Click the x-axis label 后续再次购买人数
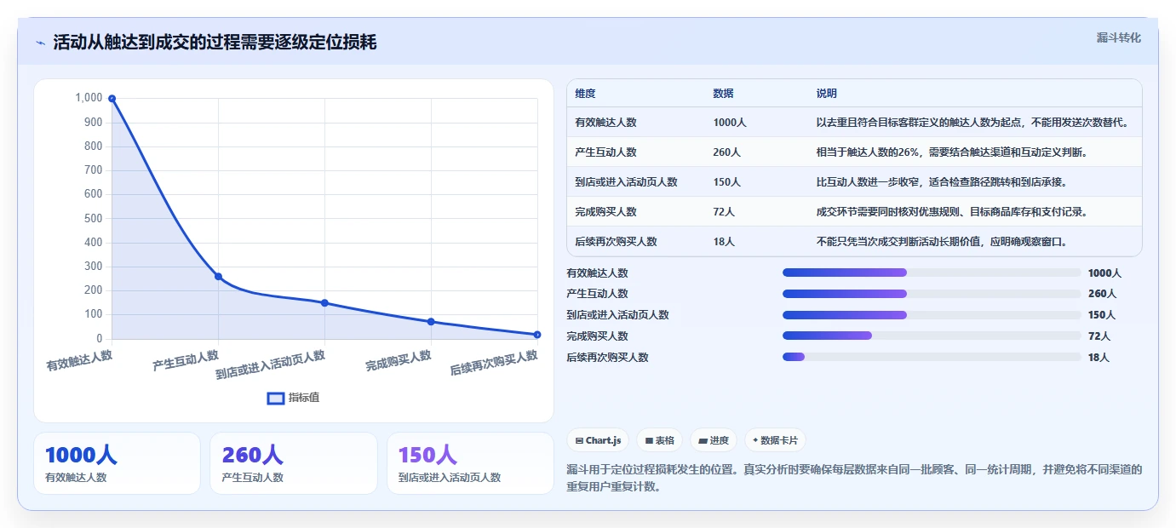Image resolution: width=1176 pixels, height=528 pixels. coord(494,364)
